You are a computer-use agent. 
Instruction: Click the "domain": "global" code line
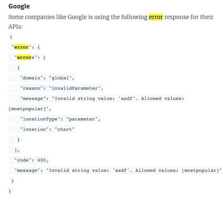pyautogui.click(x=47, y=78)
